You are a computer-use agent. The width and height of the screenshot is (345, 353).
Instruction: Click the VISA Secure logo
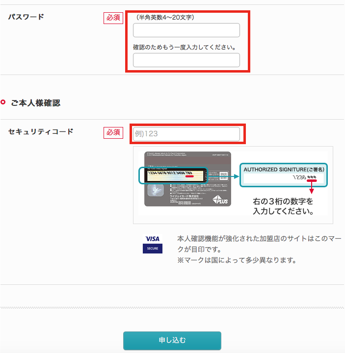pyautogui.click(x=152, y=244)
